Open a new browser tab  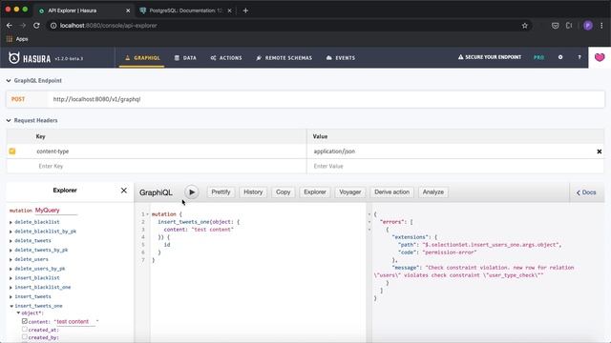[x=245, y=10]
